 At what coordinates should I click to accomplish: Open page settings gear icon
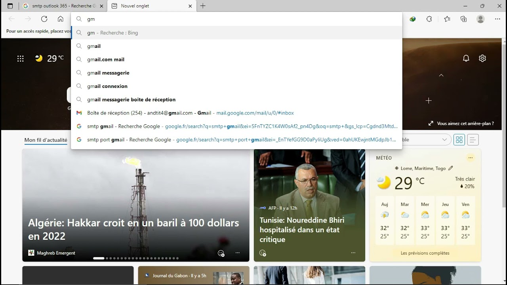482,58
